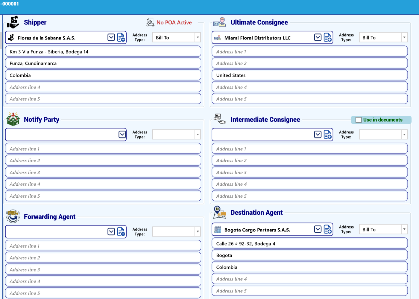419x299 pixels.
Task: Click Ultimate Consignee Address line 1 field
Action: click(x=310, y=51)
